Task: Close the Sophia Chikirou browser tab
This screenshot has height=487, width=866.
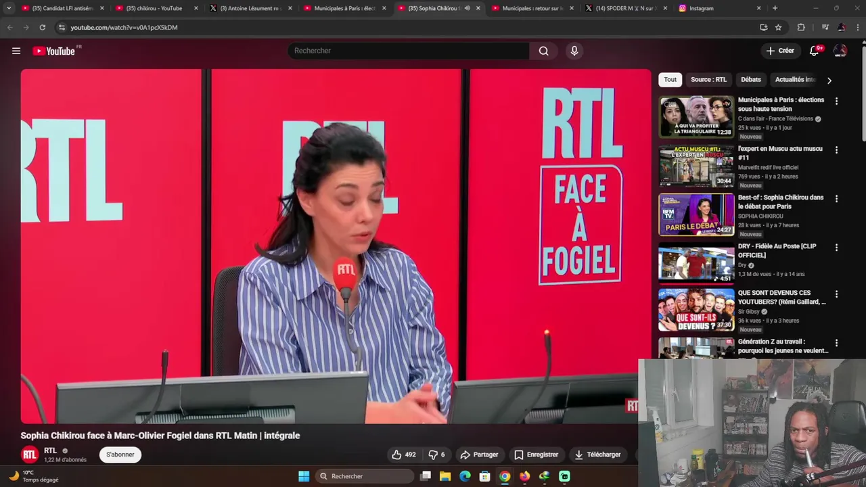Action: point(478,8)
